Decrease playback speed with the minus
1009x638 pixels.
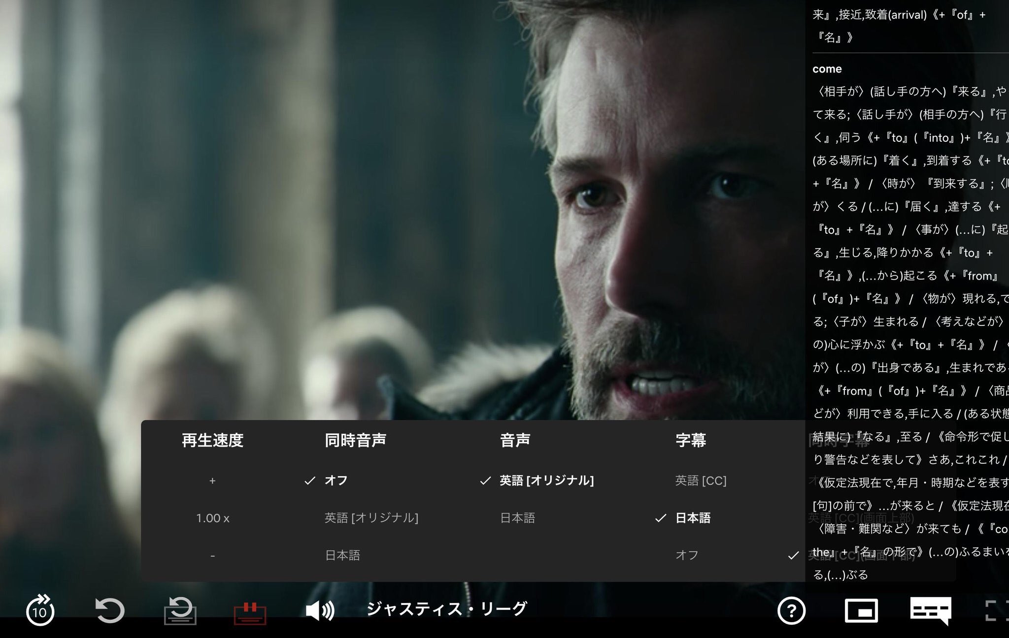212,556
